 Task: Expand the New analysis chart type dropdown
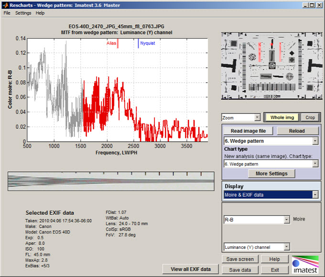[271, 164]
